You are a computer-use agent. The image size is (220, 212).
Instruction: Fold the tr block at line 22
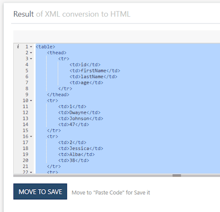31,172
